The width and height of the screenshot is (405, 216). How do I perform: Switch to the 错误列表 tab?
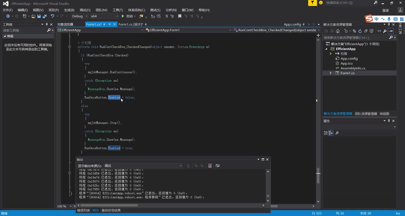pyautogui.click(x=83, y=210)
